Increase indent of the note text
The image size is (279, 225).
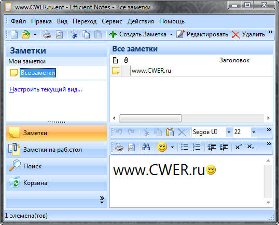[x=224, y=147]
